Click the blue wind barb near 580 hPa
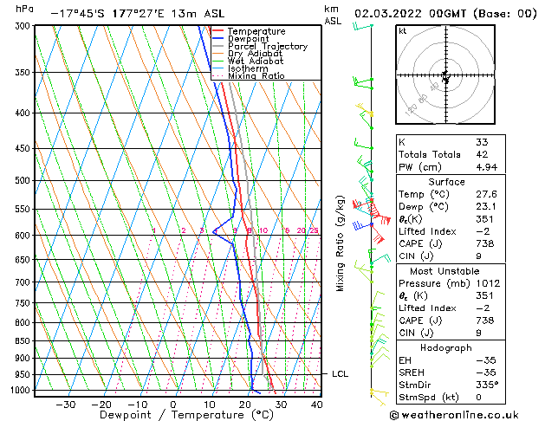Image resolution: width=545 pixels, height=421 pixels. coord(362,225)
